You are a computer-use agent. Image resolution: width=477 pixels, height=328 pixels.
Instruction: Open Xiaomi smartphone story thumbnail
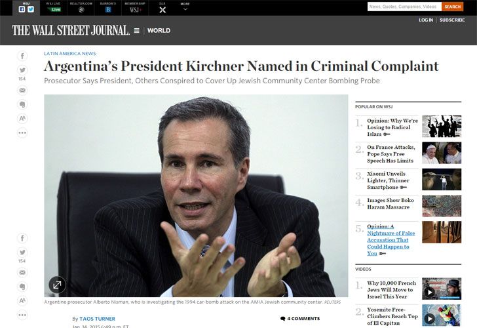coord(442,179)
